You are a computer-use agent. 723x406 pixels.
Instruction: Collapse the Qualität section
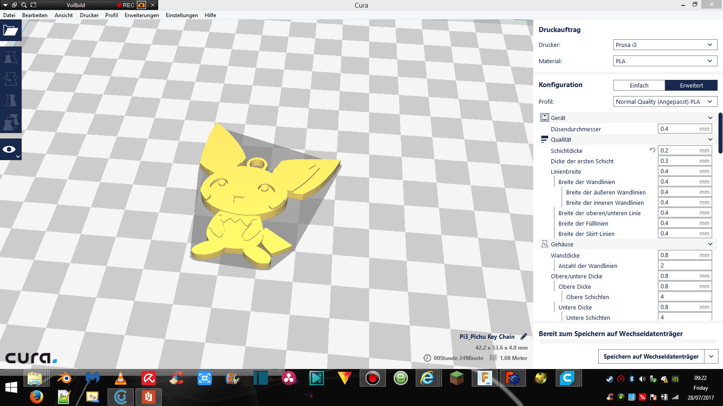click(710, 139)
